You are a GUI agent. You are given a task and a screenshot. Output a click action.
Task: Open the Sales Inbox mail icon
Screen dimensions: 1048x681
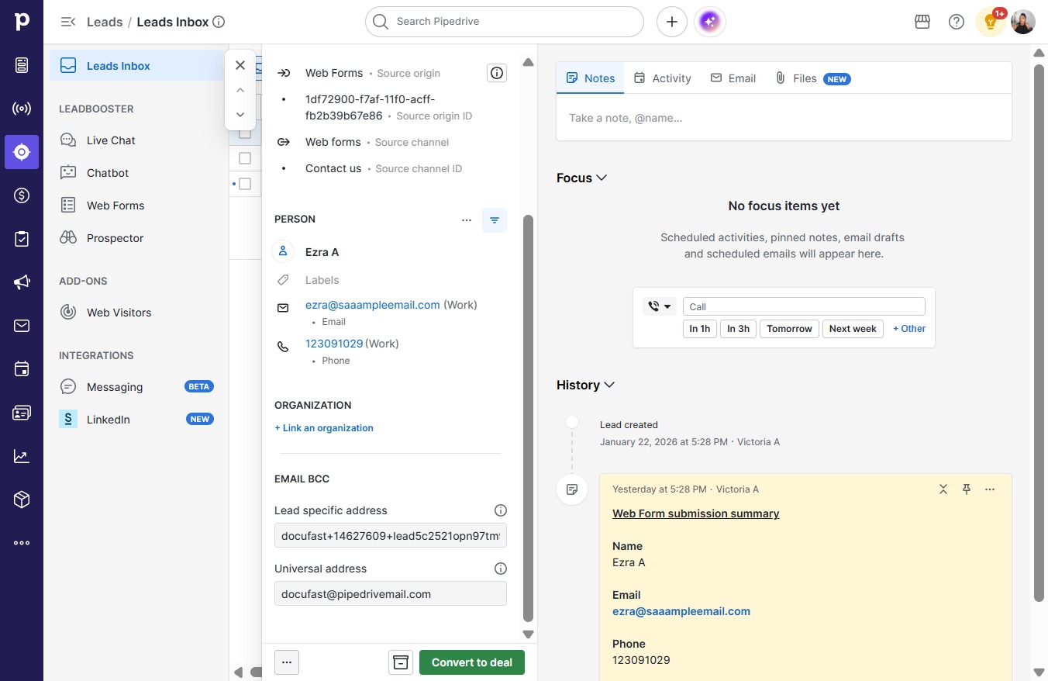pyautogui.click(x=22, y=326)
